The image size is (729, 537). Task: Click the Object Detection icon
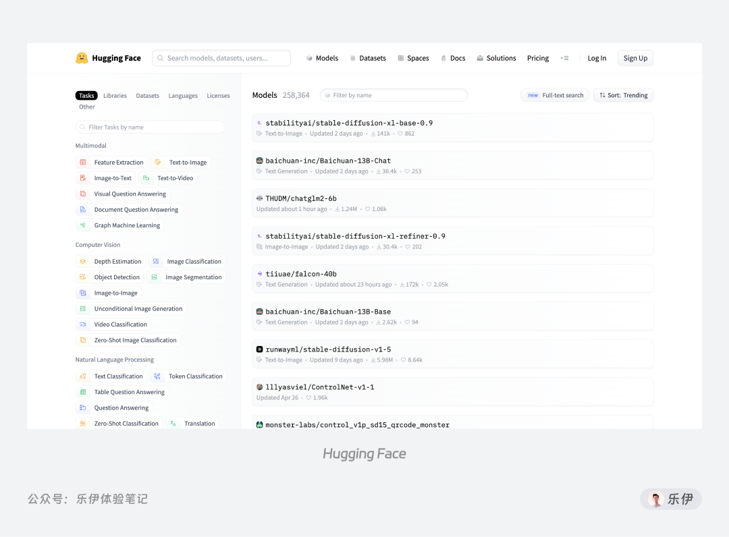click(83, 277)
